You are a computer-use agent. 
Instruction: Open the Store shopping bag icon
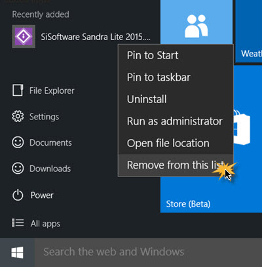click(242, 128)
